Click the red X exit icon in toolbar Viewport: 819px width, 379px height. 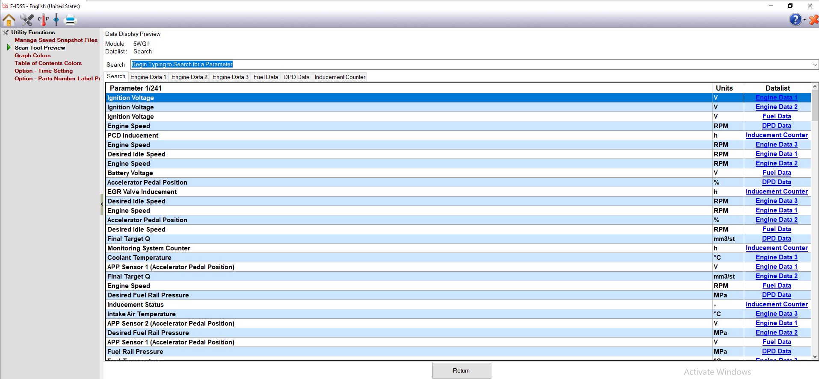814,20
